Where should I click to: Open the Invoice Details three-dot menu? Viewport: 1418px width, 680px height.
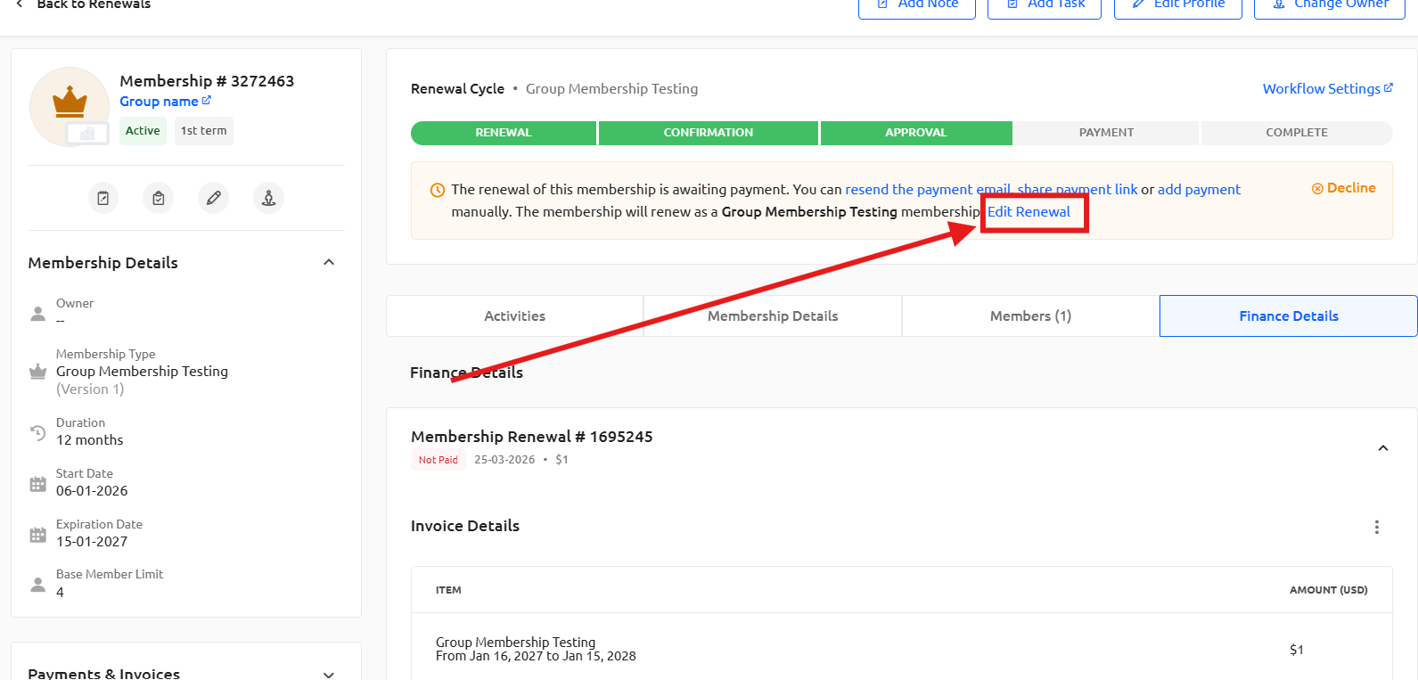(x=1377, y=527)
